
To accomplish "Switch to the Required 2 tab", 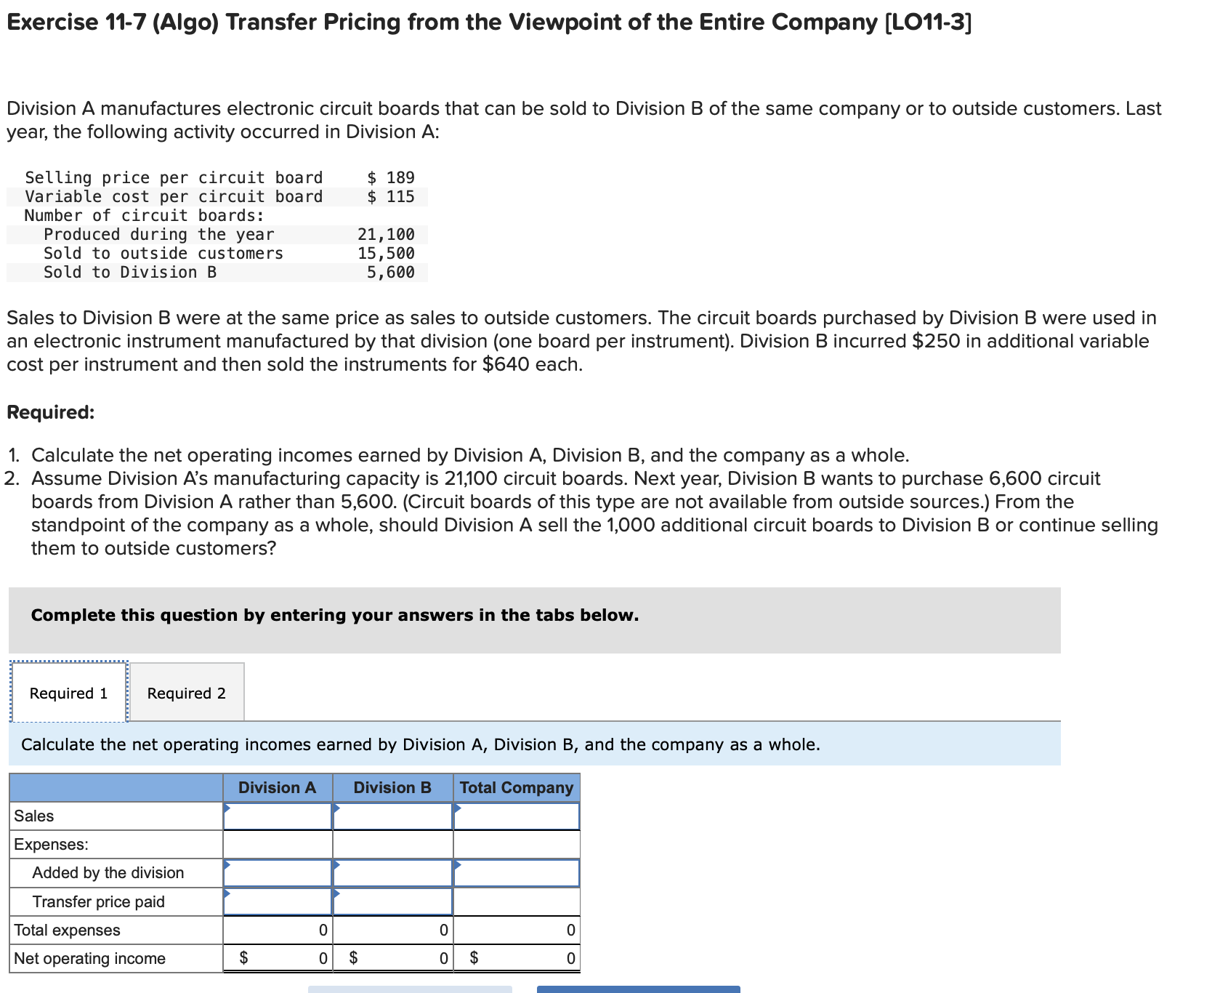I will (x=187, y=693).
